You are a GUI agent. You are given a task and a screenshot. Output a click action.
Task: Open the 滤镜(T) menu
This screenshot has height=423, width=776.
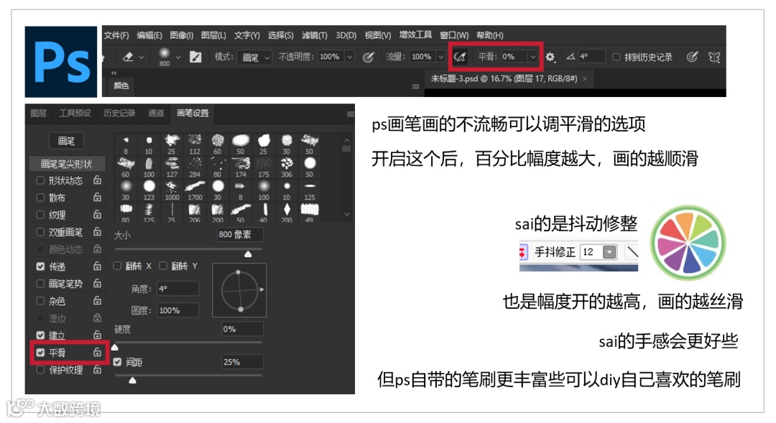click(314, 35)
